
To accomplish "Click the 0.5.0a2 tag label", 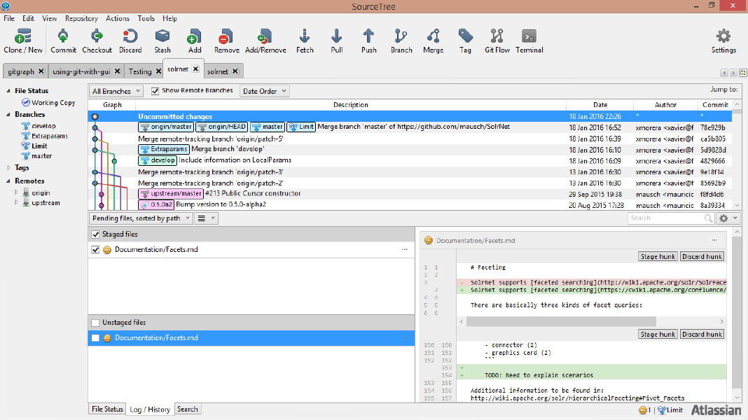I will (156, 204).
